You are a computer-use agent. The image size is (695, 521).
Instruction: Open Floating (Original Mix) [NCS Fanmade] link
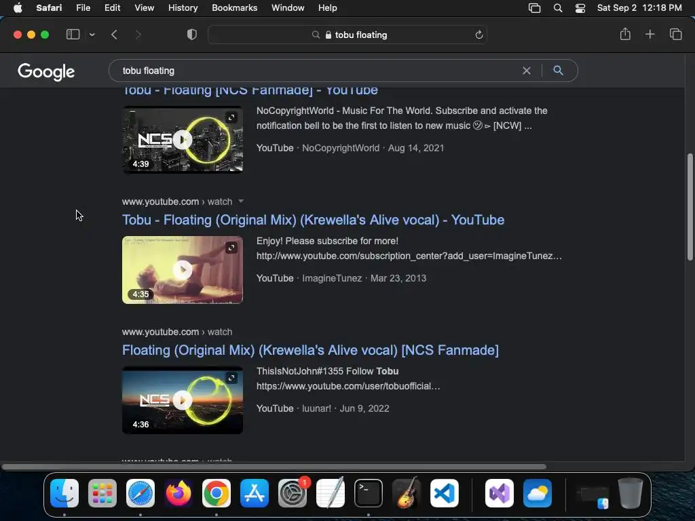(310, 350)
